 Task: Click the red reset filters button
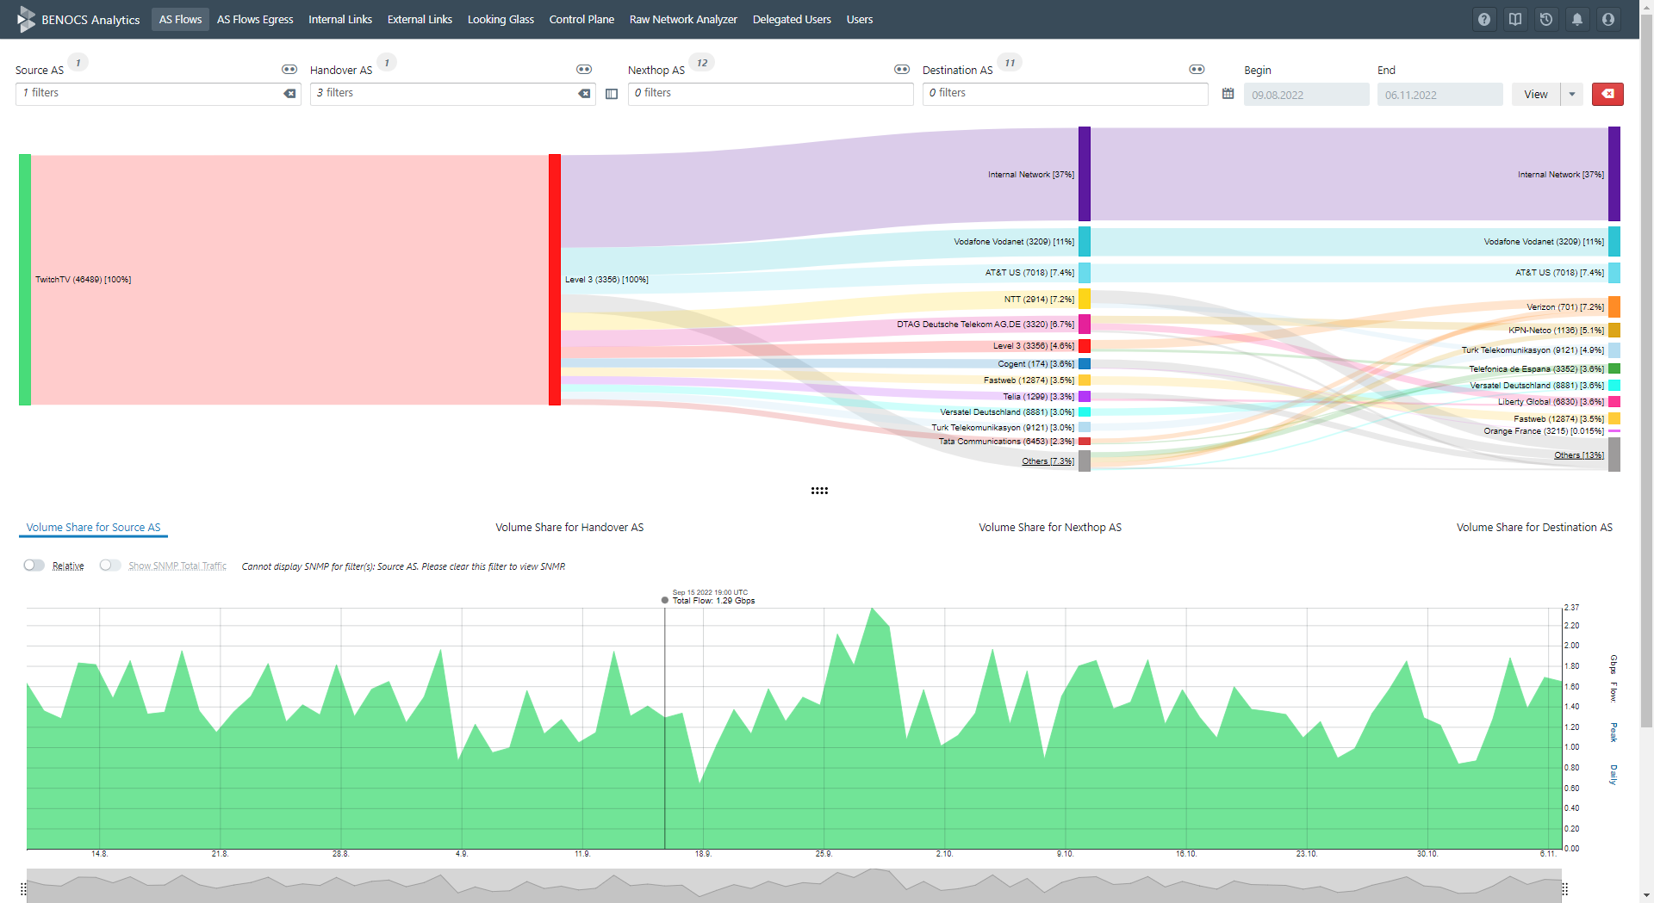pos(1607,95)
